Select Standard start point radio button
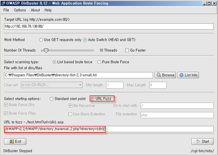Screen dimensions: 218x155 (52, 99)
